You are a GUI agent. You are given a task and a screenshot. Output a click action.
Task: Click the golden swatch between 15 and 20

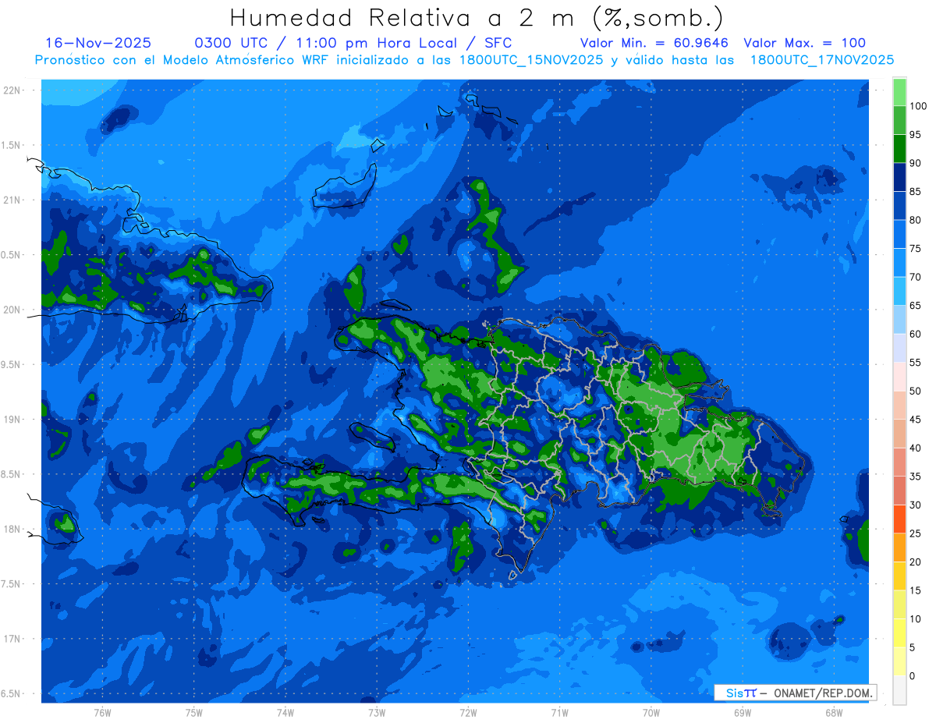click(x=899, y=576)
